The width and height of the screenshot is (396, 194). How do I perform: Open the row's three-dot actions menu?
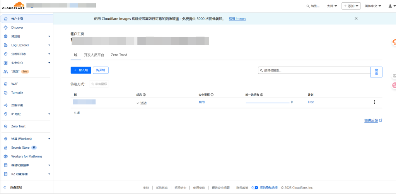tap(374, 102)
